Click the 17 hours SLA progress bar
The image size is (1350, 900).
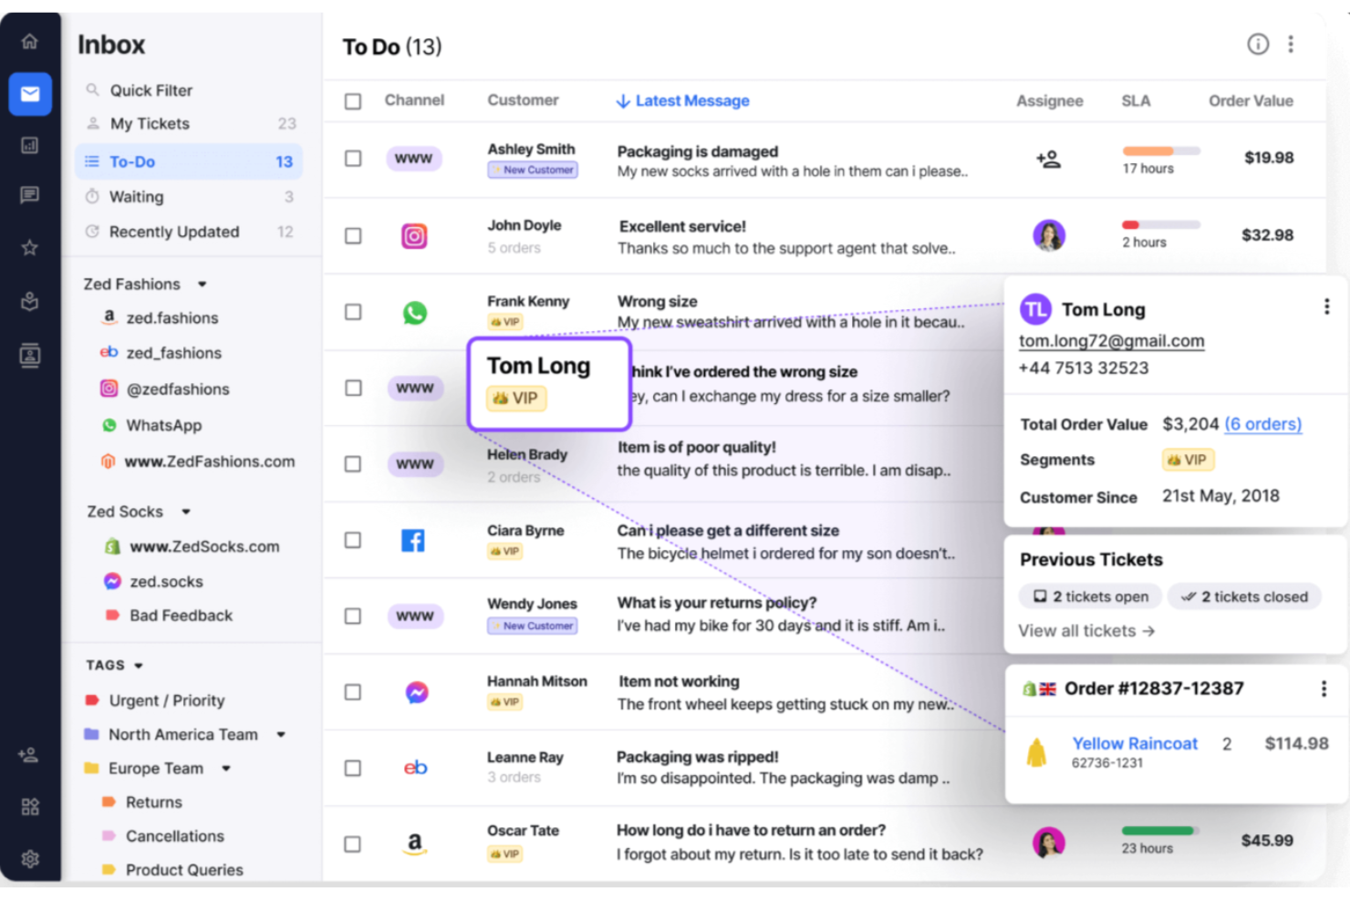1160,152
